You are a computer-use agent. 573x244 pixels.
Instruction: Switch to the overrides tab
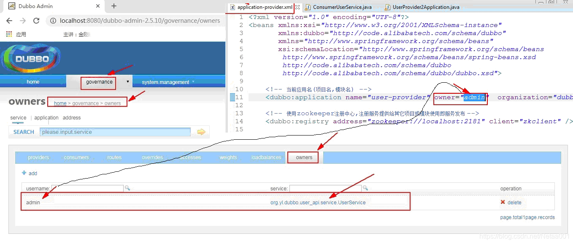click(152, 157)
